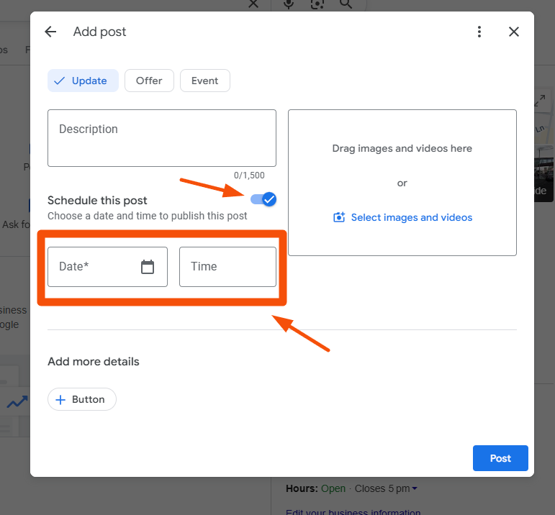Click the blue trending arrow performance icon
This screenshot has width=555, height=515.
17,402
